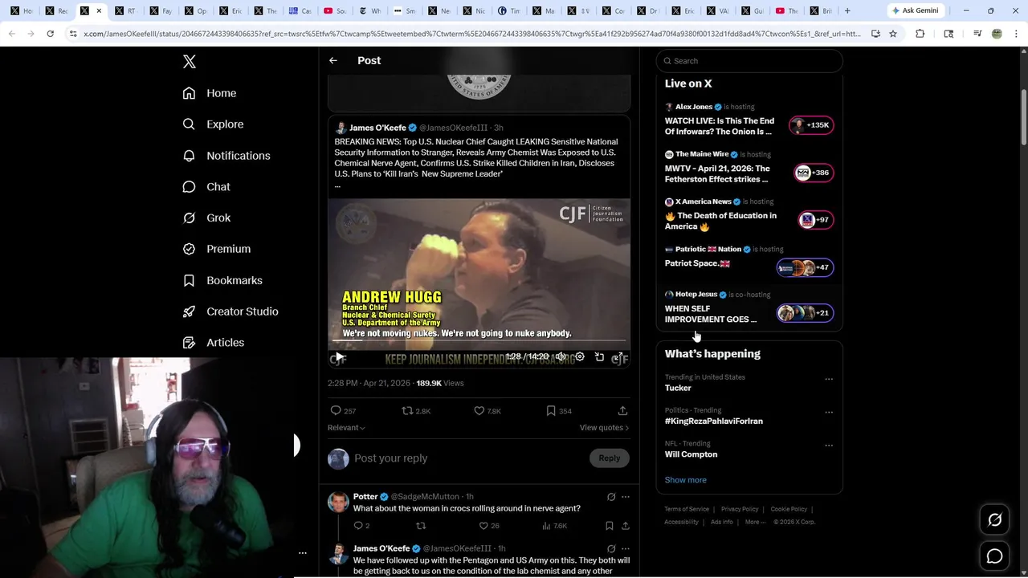Play the embedded video
Image resolution: width=1028 pixels, height=578 pixels.
339,356
